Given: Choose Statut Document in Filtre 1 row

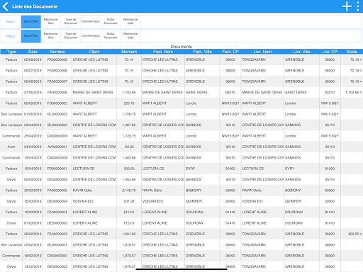Looking at the screenshot, I should point(111,22).
